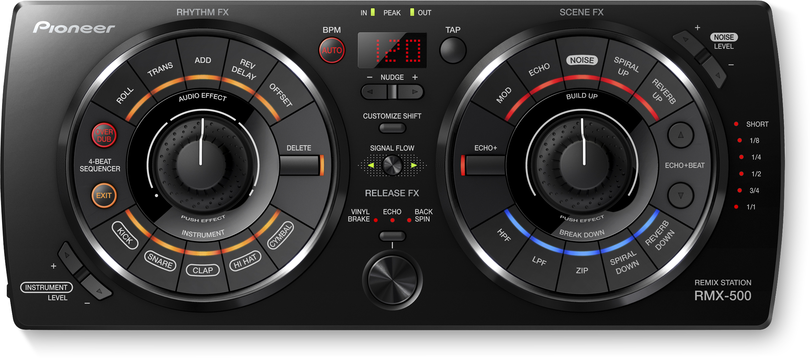Toggle the OVERDUB sequencer button

click(x=104, y=135)
